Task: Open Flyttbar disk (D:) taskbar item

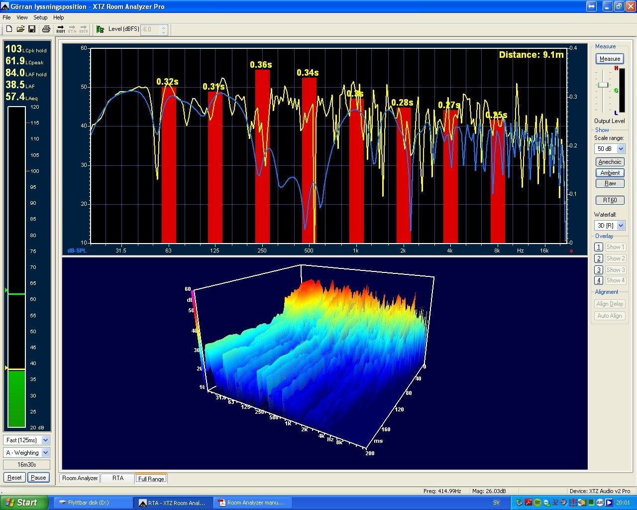Action: coord(93,503)
